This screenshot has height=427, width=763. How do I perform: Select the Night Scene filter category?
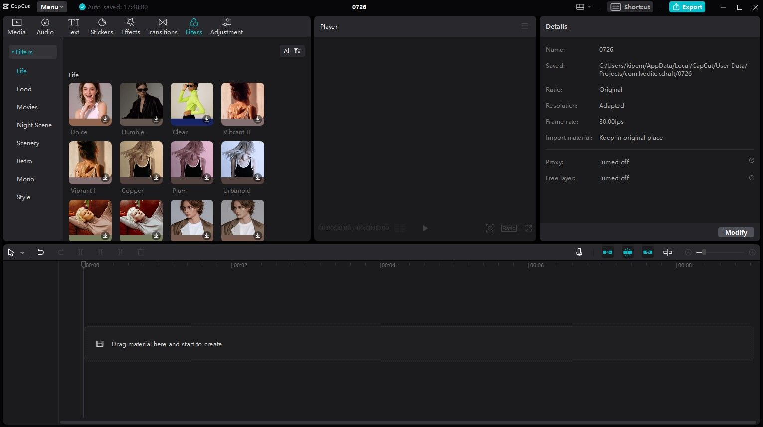pos(34,125)
